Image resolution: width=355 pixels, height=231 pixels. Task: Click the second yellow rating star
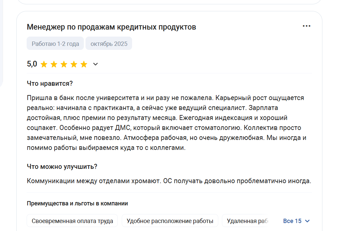tap(54, 64)
